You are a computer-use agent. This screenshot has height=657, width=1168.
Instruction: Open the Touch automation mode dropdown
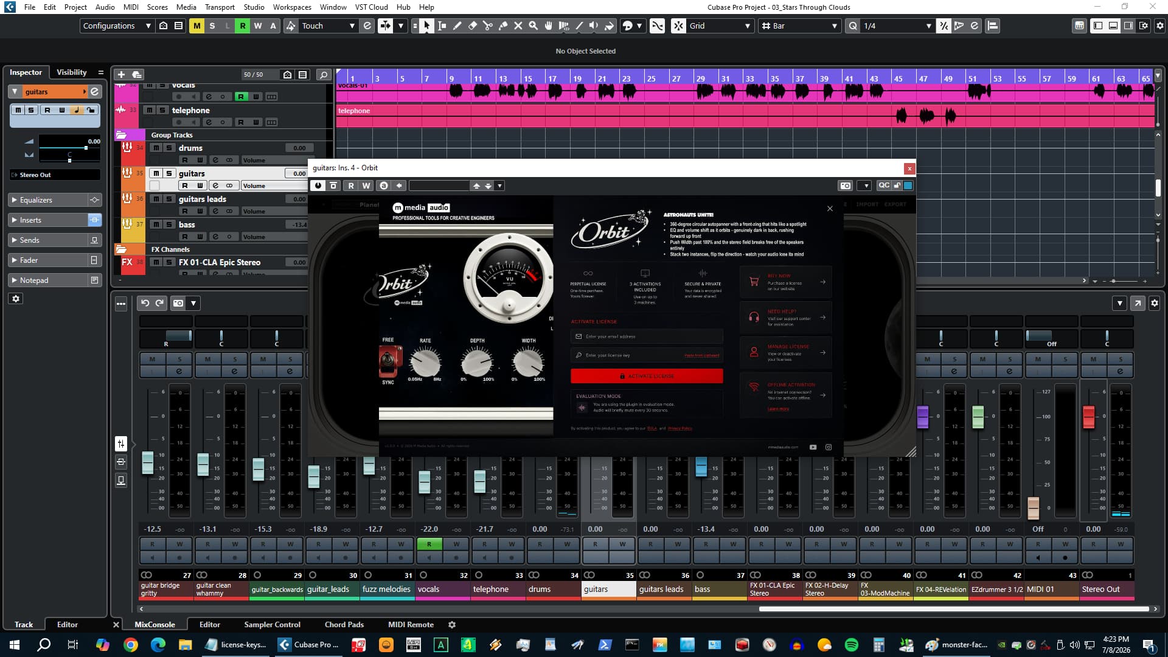click(328, 26)
